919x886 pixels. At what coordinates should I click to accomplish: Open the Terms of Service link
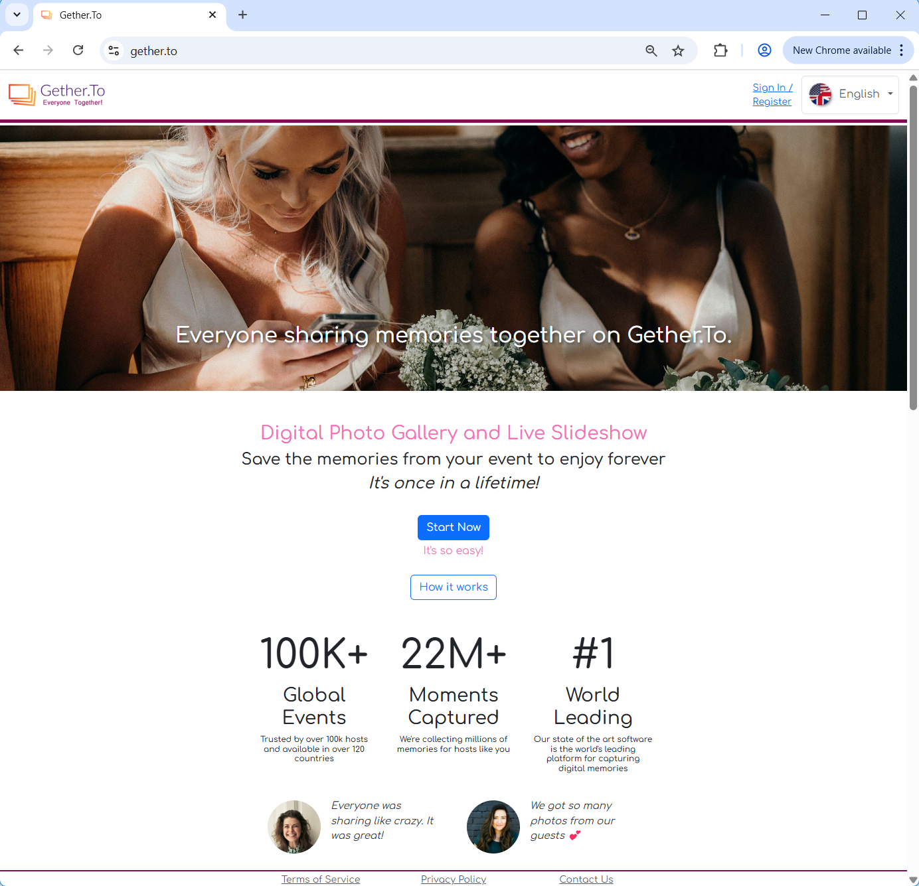(321, 879)
